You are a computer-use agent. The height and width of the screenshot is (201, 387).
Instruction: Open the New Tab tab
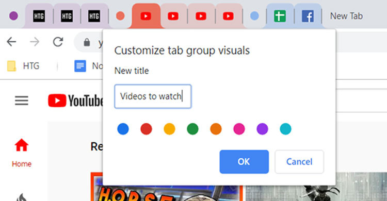tap(346, 16)
